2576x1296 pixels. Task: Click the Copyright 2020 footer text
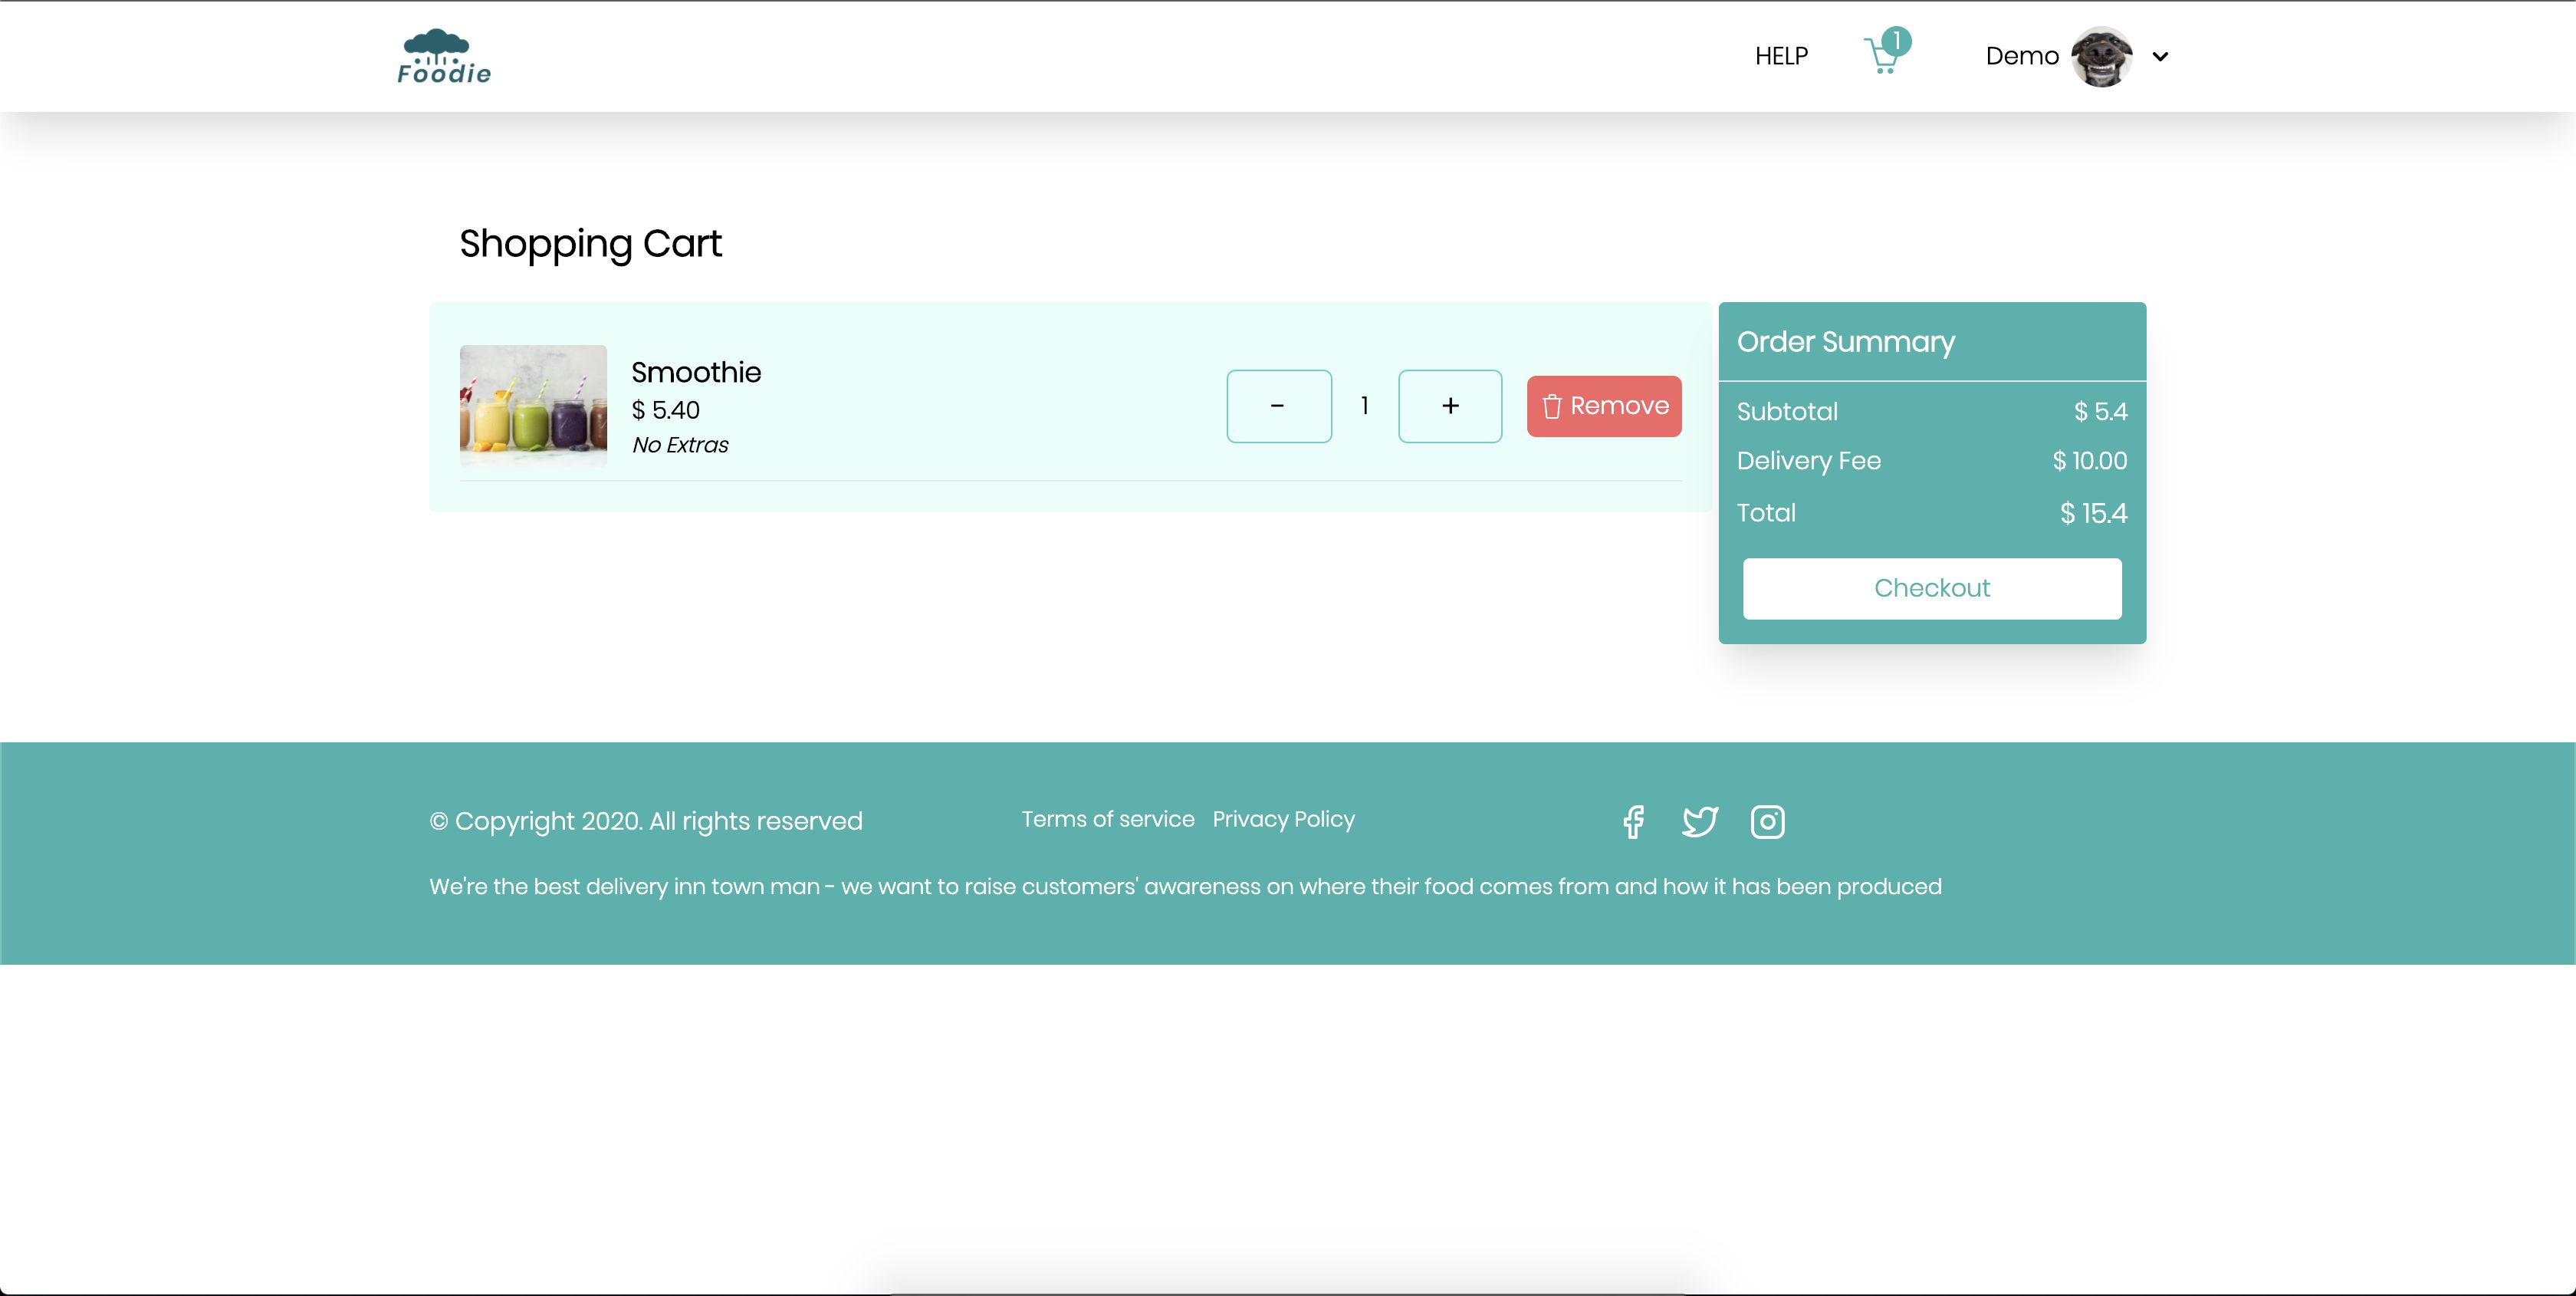646,821
